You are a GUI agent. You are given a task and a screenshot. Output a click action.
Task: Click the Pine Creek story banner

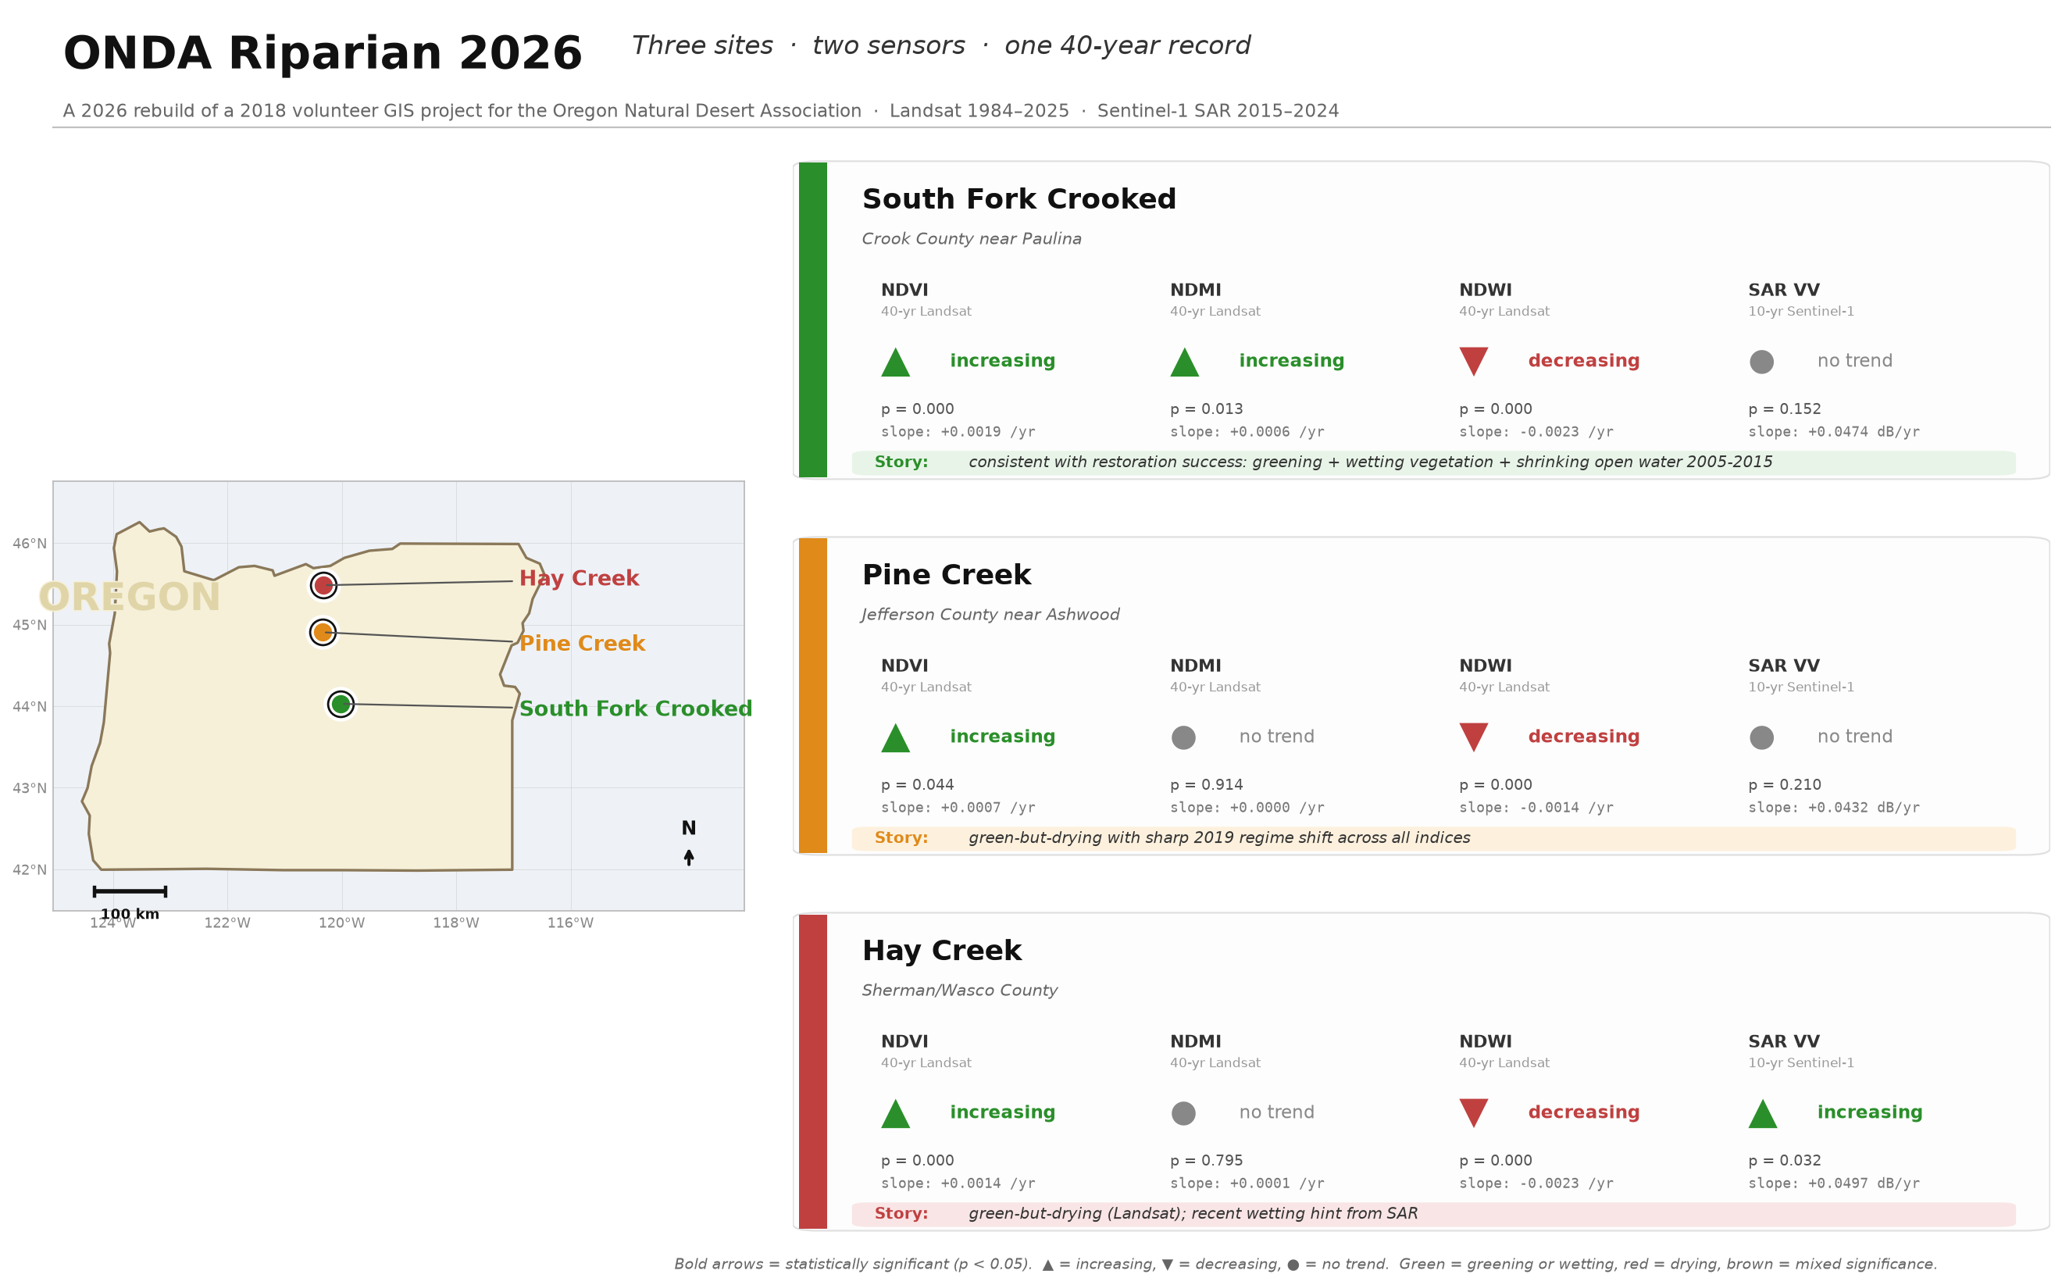1433,838
